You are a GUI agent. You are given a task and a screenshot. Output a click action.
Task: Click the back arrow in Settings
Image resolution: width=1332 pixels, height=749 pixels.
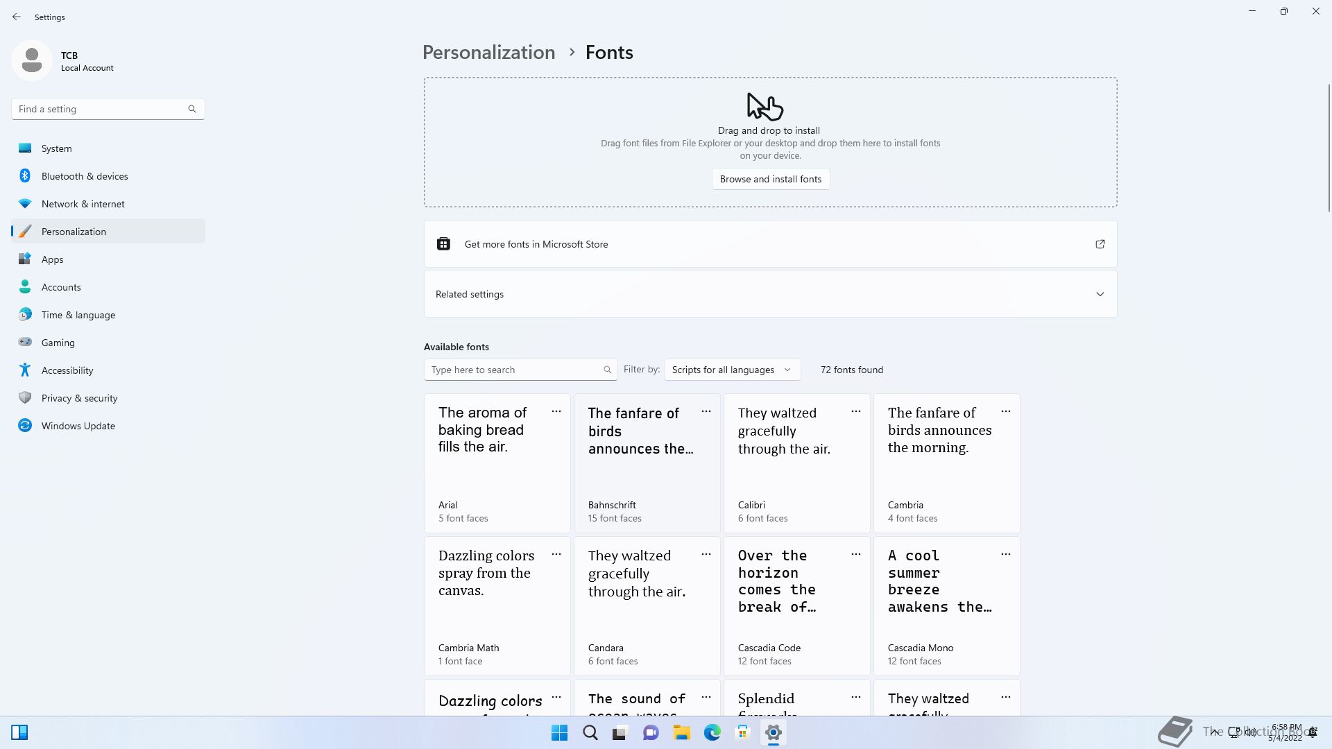[17, 17]
